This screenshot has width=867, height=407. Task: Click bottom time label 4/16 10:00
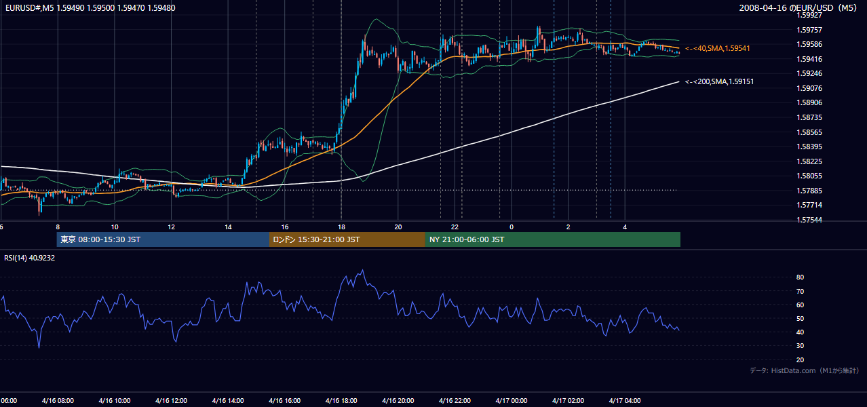(x=114, y=400)
